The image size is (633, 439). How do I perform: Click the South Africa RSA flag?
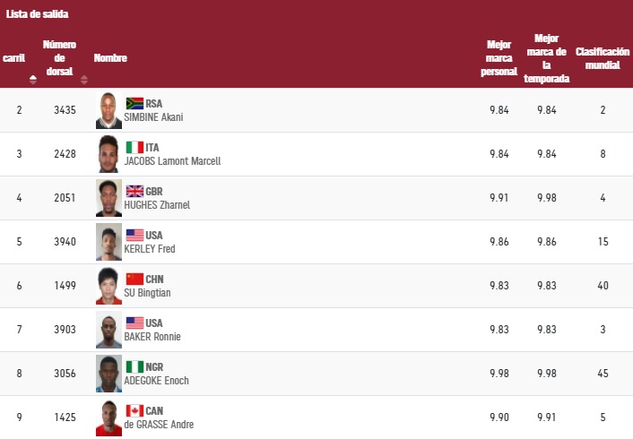coord(134,103)
